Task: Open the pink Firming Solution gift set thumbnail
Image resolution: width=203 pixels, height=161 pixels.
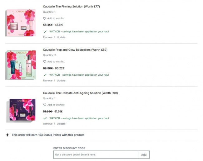Action: pyautogui.click(x=21, y=23)
